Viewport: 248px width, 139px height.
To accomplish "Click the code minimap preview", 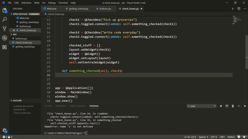I will 237,20.
